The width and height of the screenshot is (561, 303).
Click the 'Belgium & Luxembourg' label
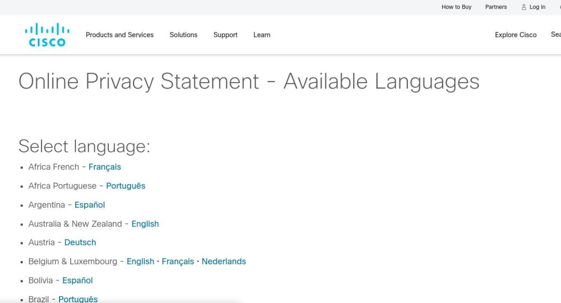73,262
